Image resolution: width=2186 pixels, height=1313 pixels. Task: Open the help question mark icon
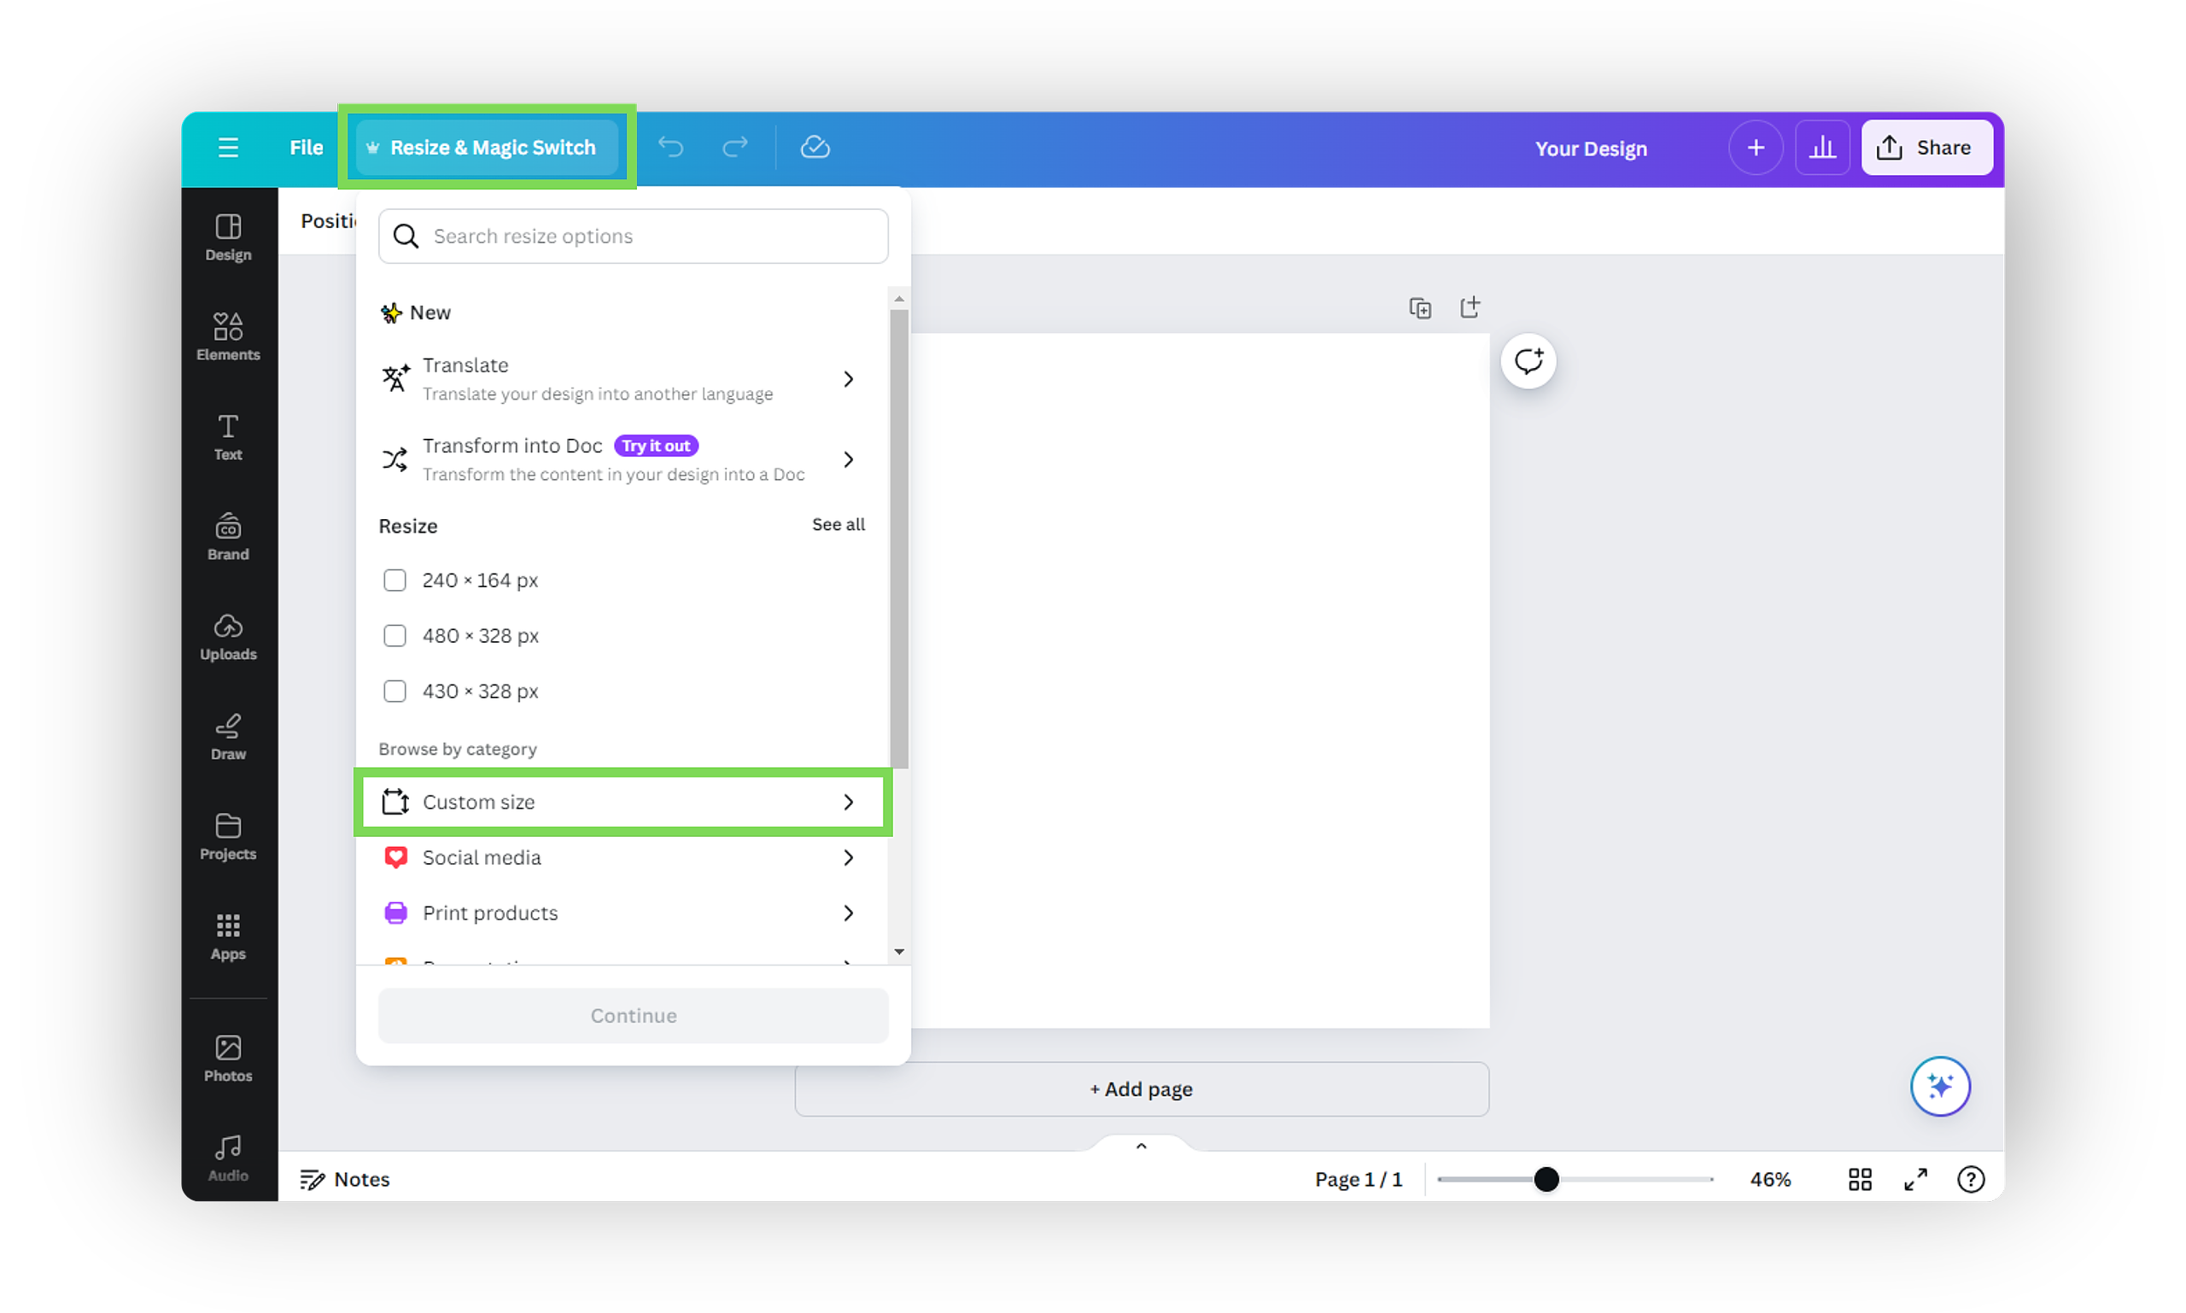click(1970, 1180)
